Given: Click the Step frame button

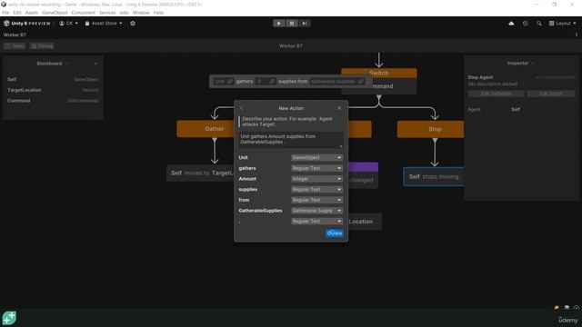Looking at the screenshot, I should 305,24.
